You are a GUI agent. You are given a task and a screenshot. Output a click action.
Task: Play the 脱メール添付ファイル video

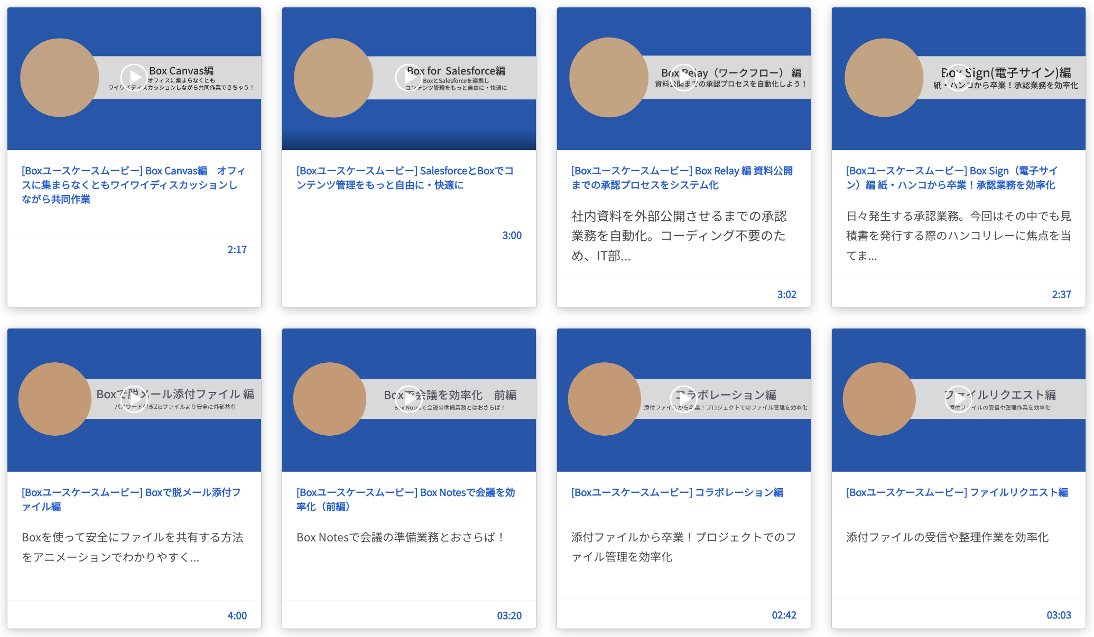coord(134,399)
